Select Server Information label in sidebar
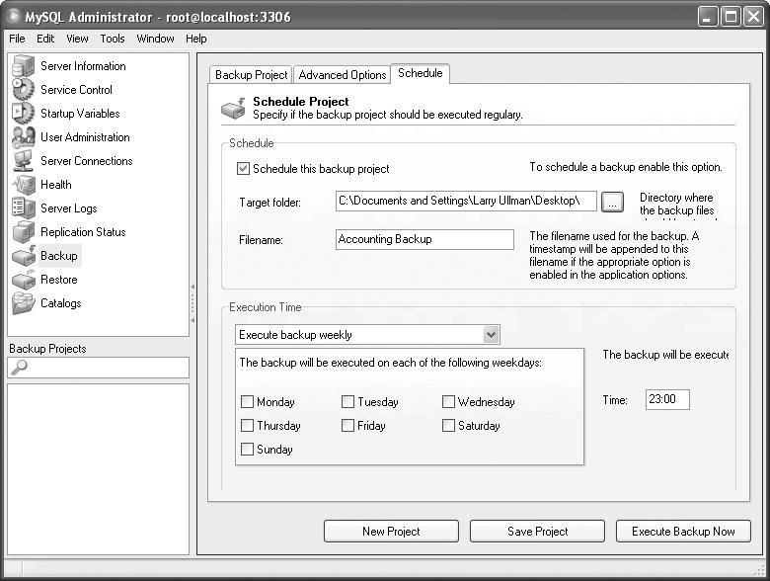The height and width of the screenshot is (581, 770). pos(83,66)
